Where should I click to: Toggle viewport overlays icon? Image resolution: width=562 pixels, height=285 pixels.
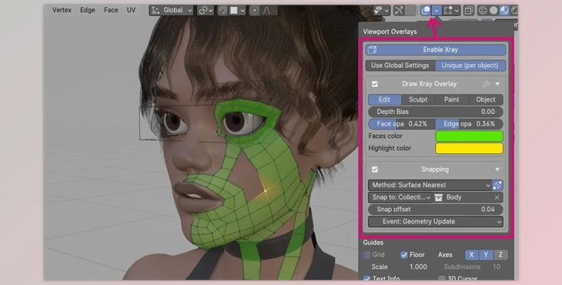(426, 10)
